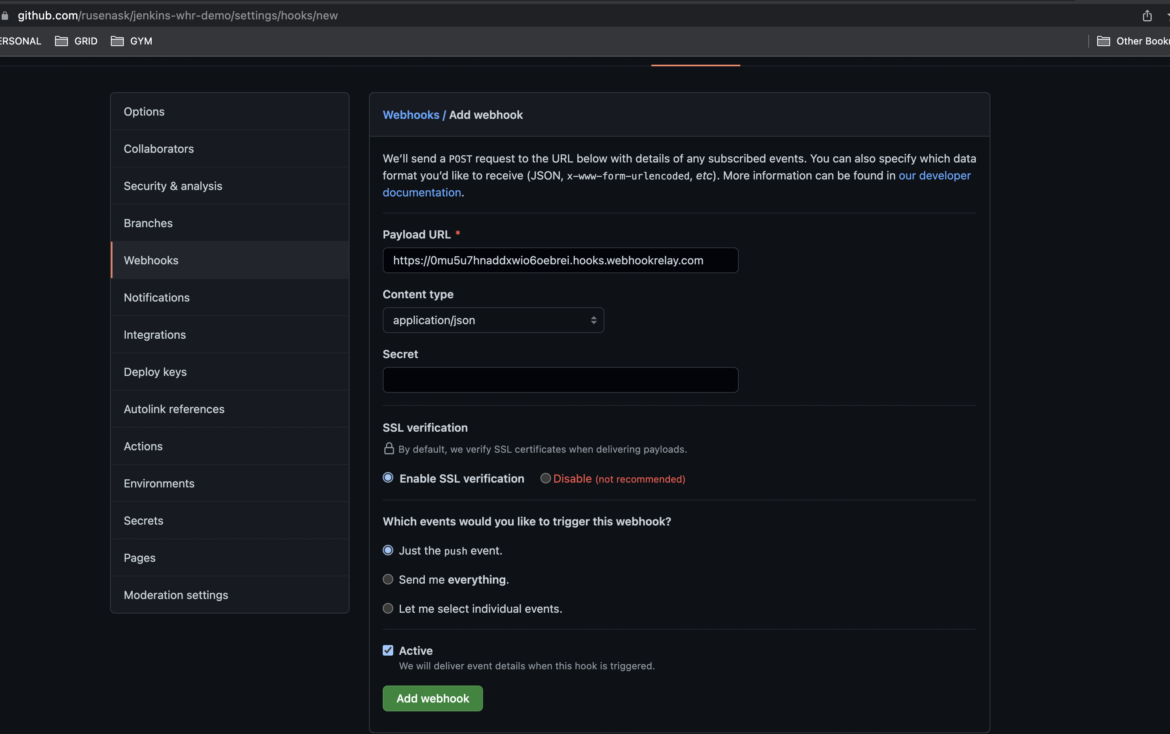The width and height of the screenshot is (1170, 734).
Task: Click the padlock icon beside SSL verification text
Action: (389, 449)
